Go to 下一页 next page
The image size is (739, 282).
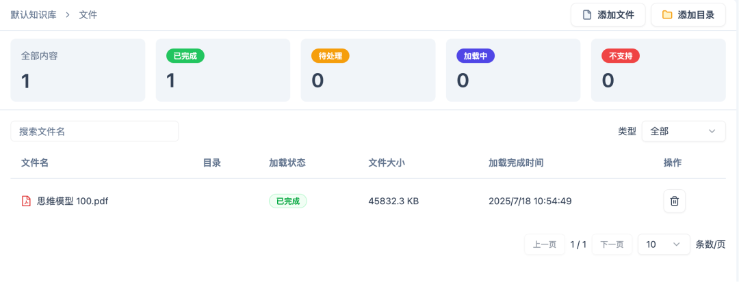tap(612, 244)
